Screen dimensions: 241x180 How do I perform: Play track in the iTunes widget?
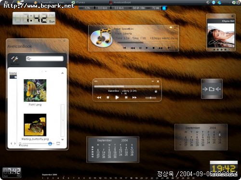147,48
